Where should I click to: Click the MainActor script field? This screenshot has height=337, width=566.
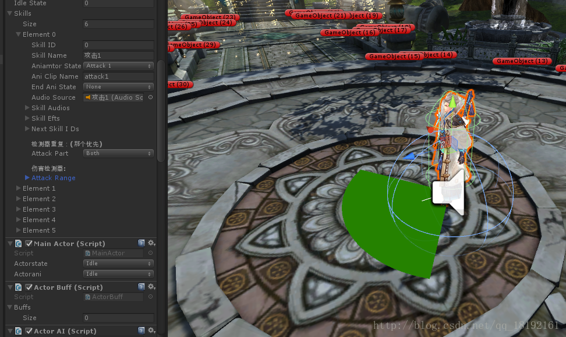click(x=114, y=253)
